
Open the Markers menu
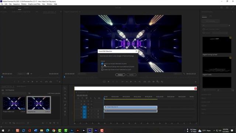(x=24, y=4)
